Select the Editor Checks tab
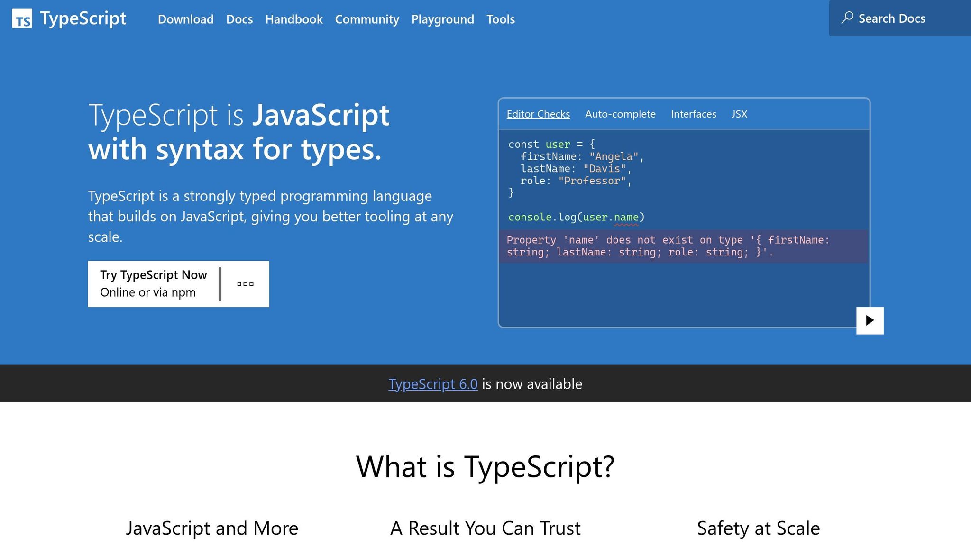Image resolution: width=971 pixels, height=546 pixels. click(x=538, y=114)
